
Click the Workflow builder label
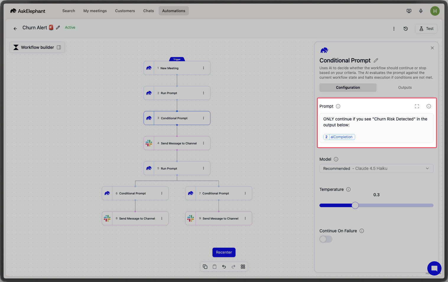click(38, 47)
